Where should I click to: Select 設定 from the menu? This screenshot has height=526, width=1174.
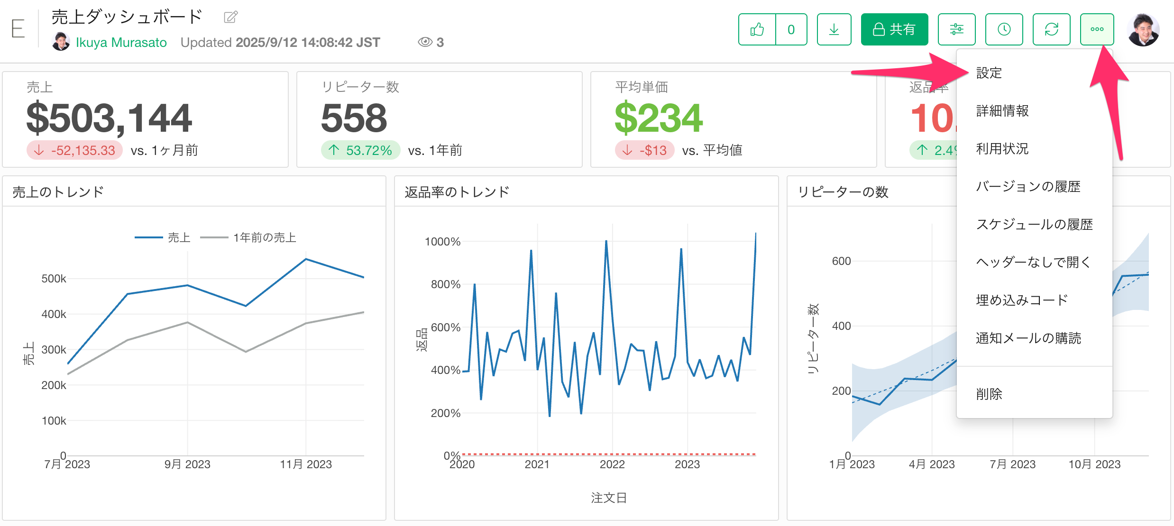989,73
